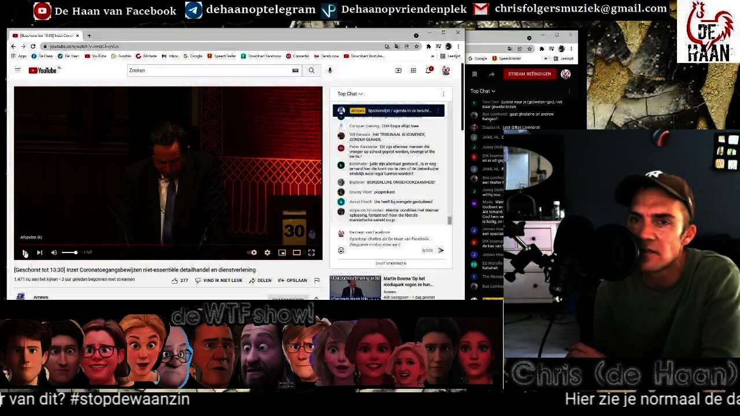The image size is (740, 416).
Task: Like the video (277)
Action: [x=180, y=280]
